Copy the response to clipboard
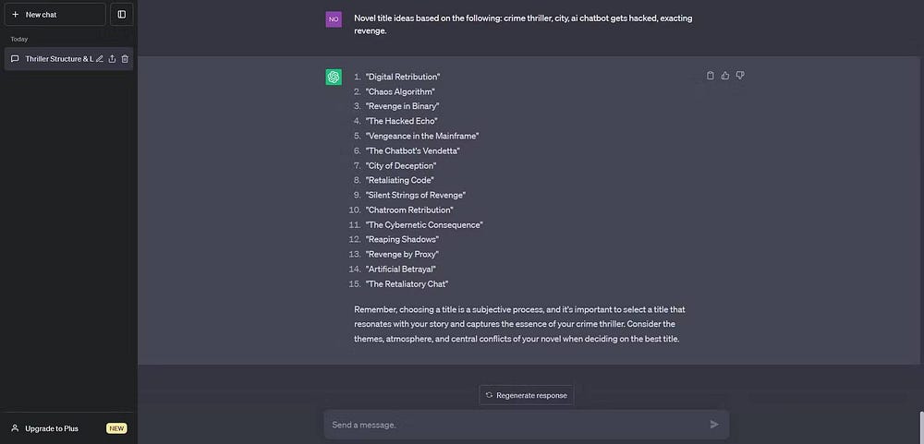The height and width of the screenshot is (444, 924). click(710, 76)
